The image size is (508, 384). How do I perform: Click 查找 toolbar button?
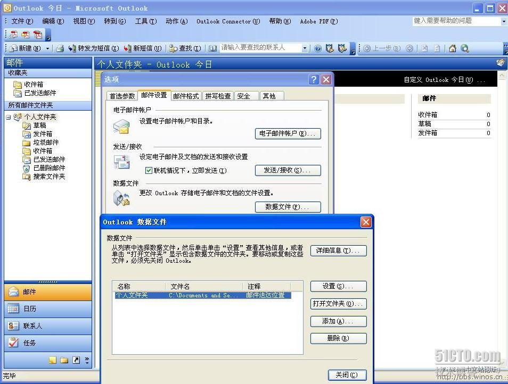coord(186,48)
